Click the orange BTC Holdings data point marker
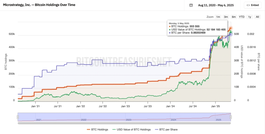Image resolution: width=265 pixels, height=134 pixels. tap(231, 28)
